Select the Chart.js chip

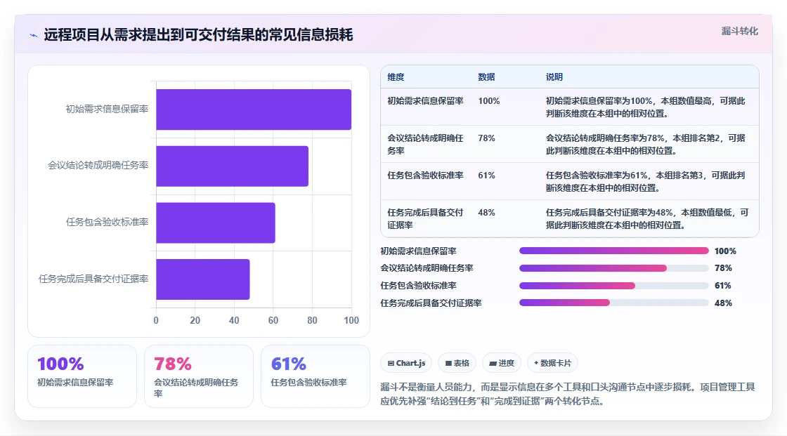coord(406,363)
